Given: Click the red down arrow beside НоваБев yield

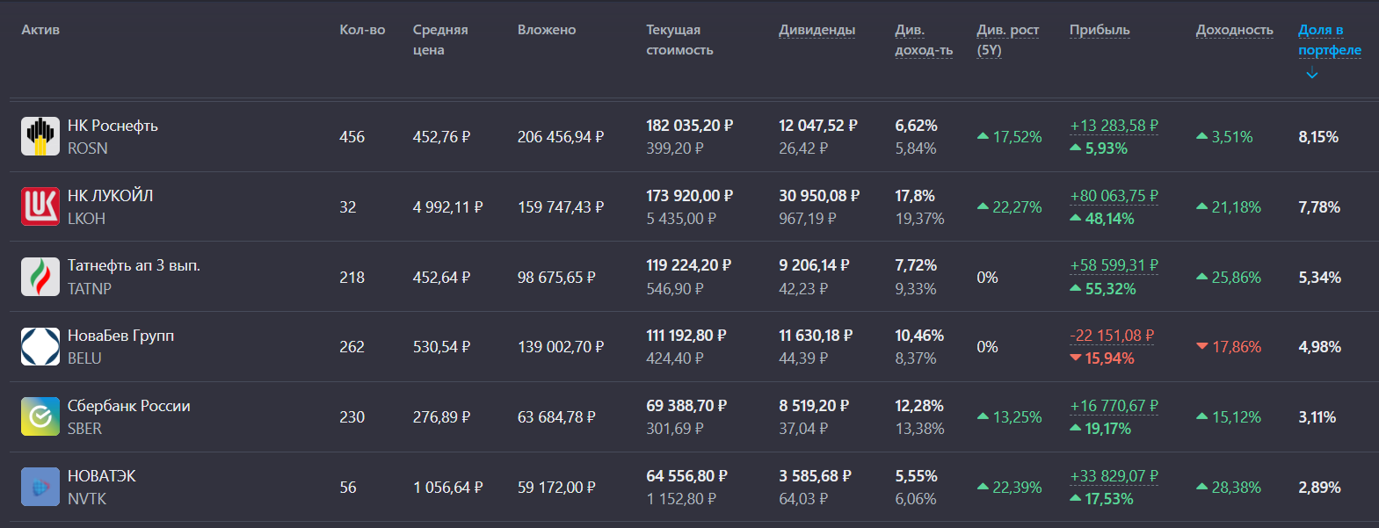Looking at the screenshot, I should tap(1202, 347).
